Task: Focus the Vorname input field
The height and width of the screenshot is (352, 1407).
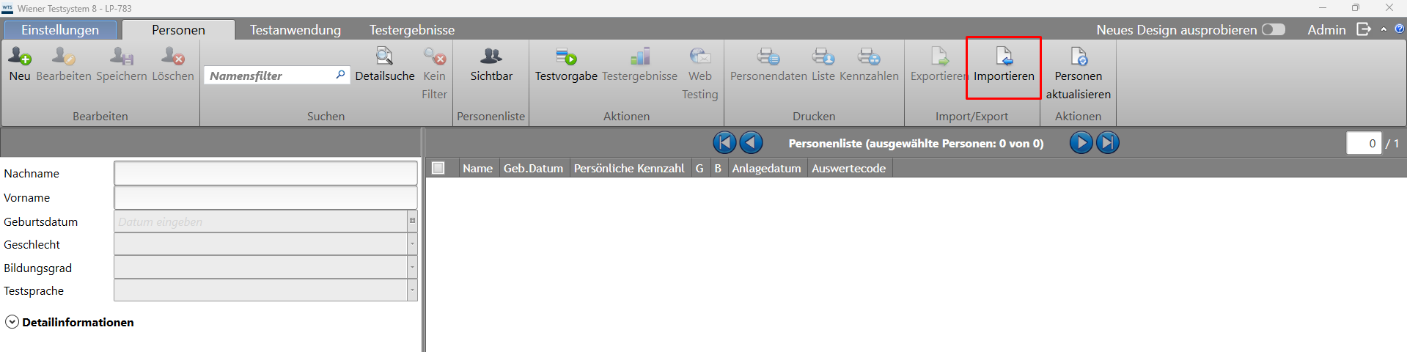Action: 265,197
